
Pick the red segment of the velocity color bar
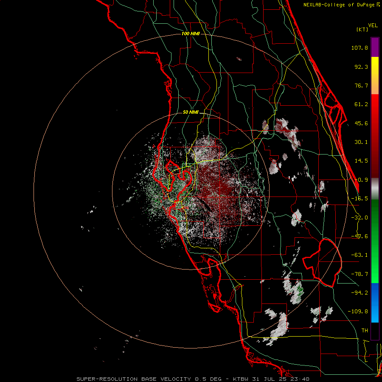pyautogui.click(x=375, y=136)
